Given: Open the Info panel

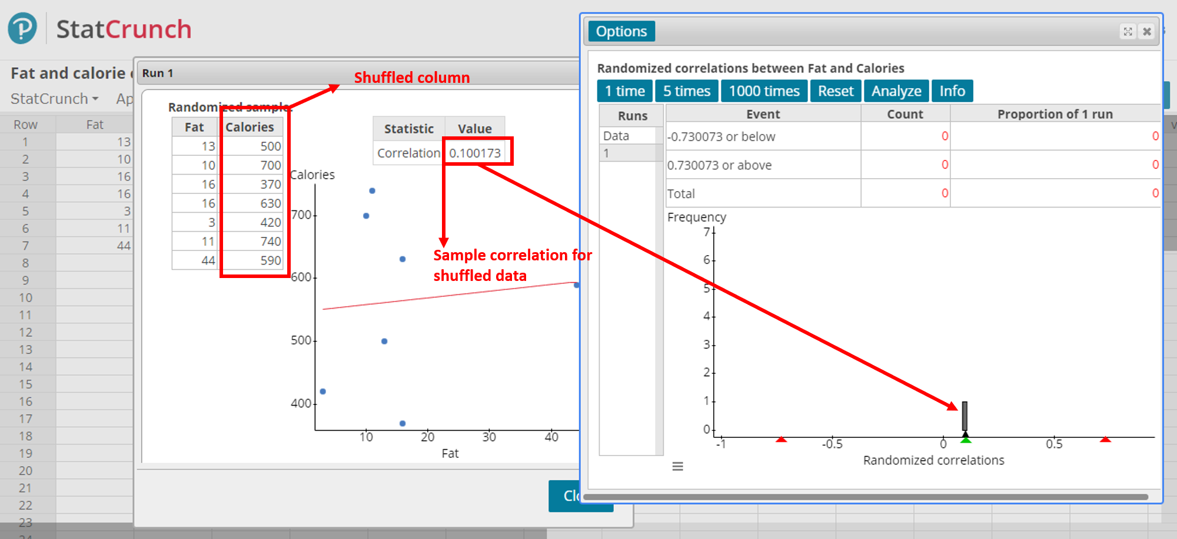Looking at the screenshot, I should 952,91.
